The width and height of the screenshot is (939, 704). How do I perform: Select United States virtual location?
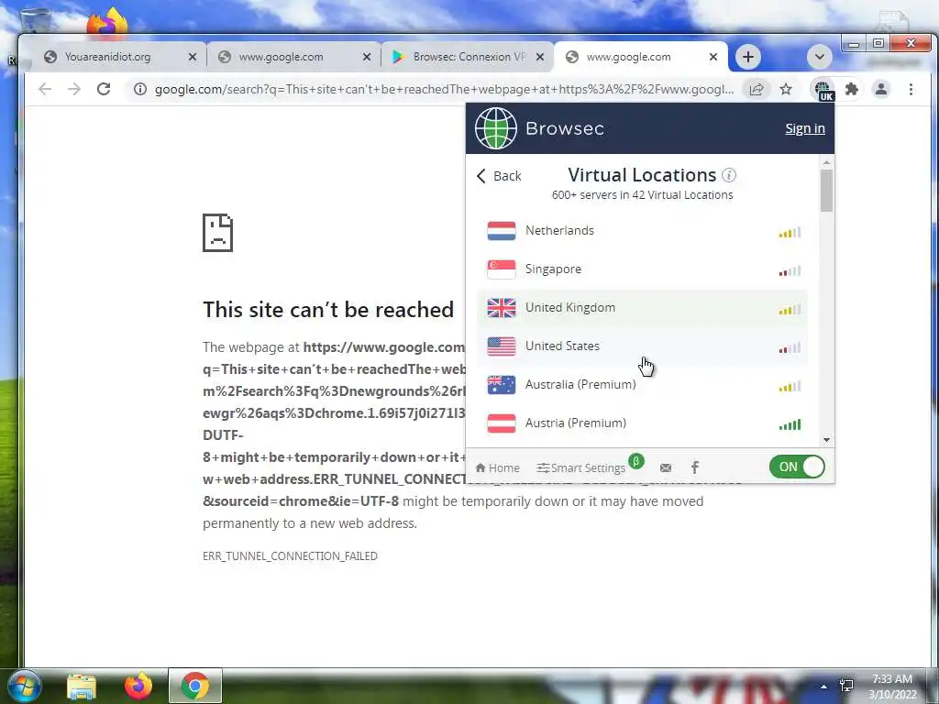pyautogui.click(x=643, y=346)
